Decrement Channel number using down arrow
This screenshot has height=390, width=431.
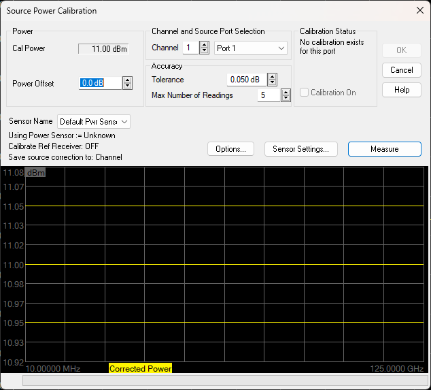click(204, 51)
